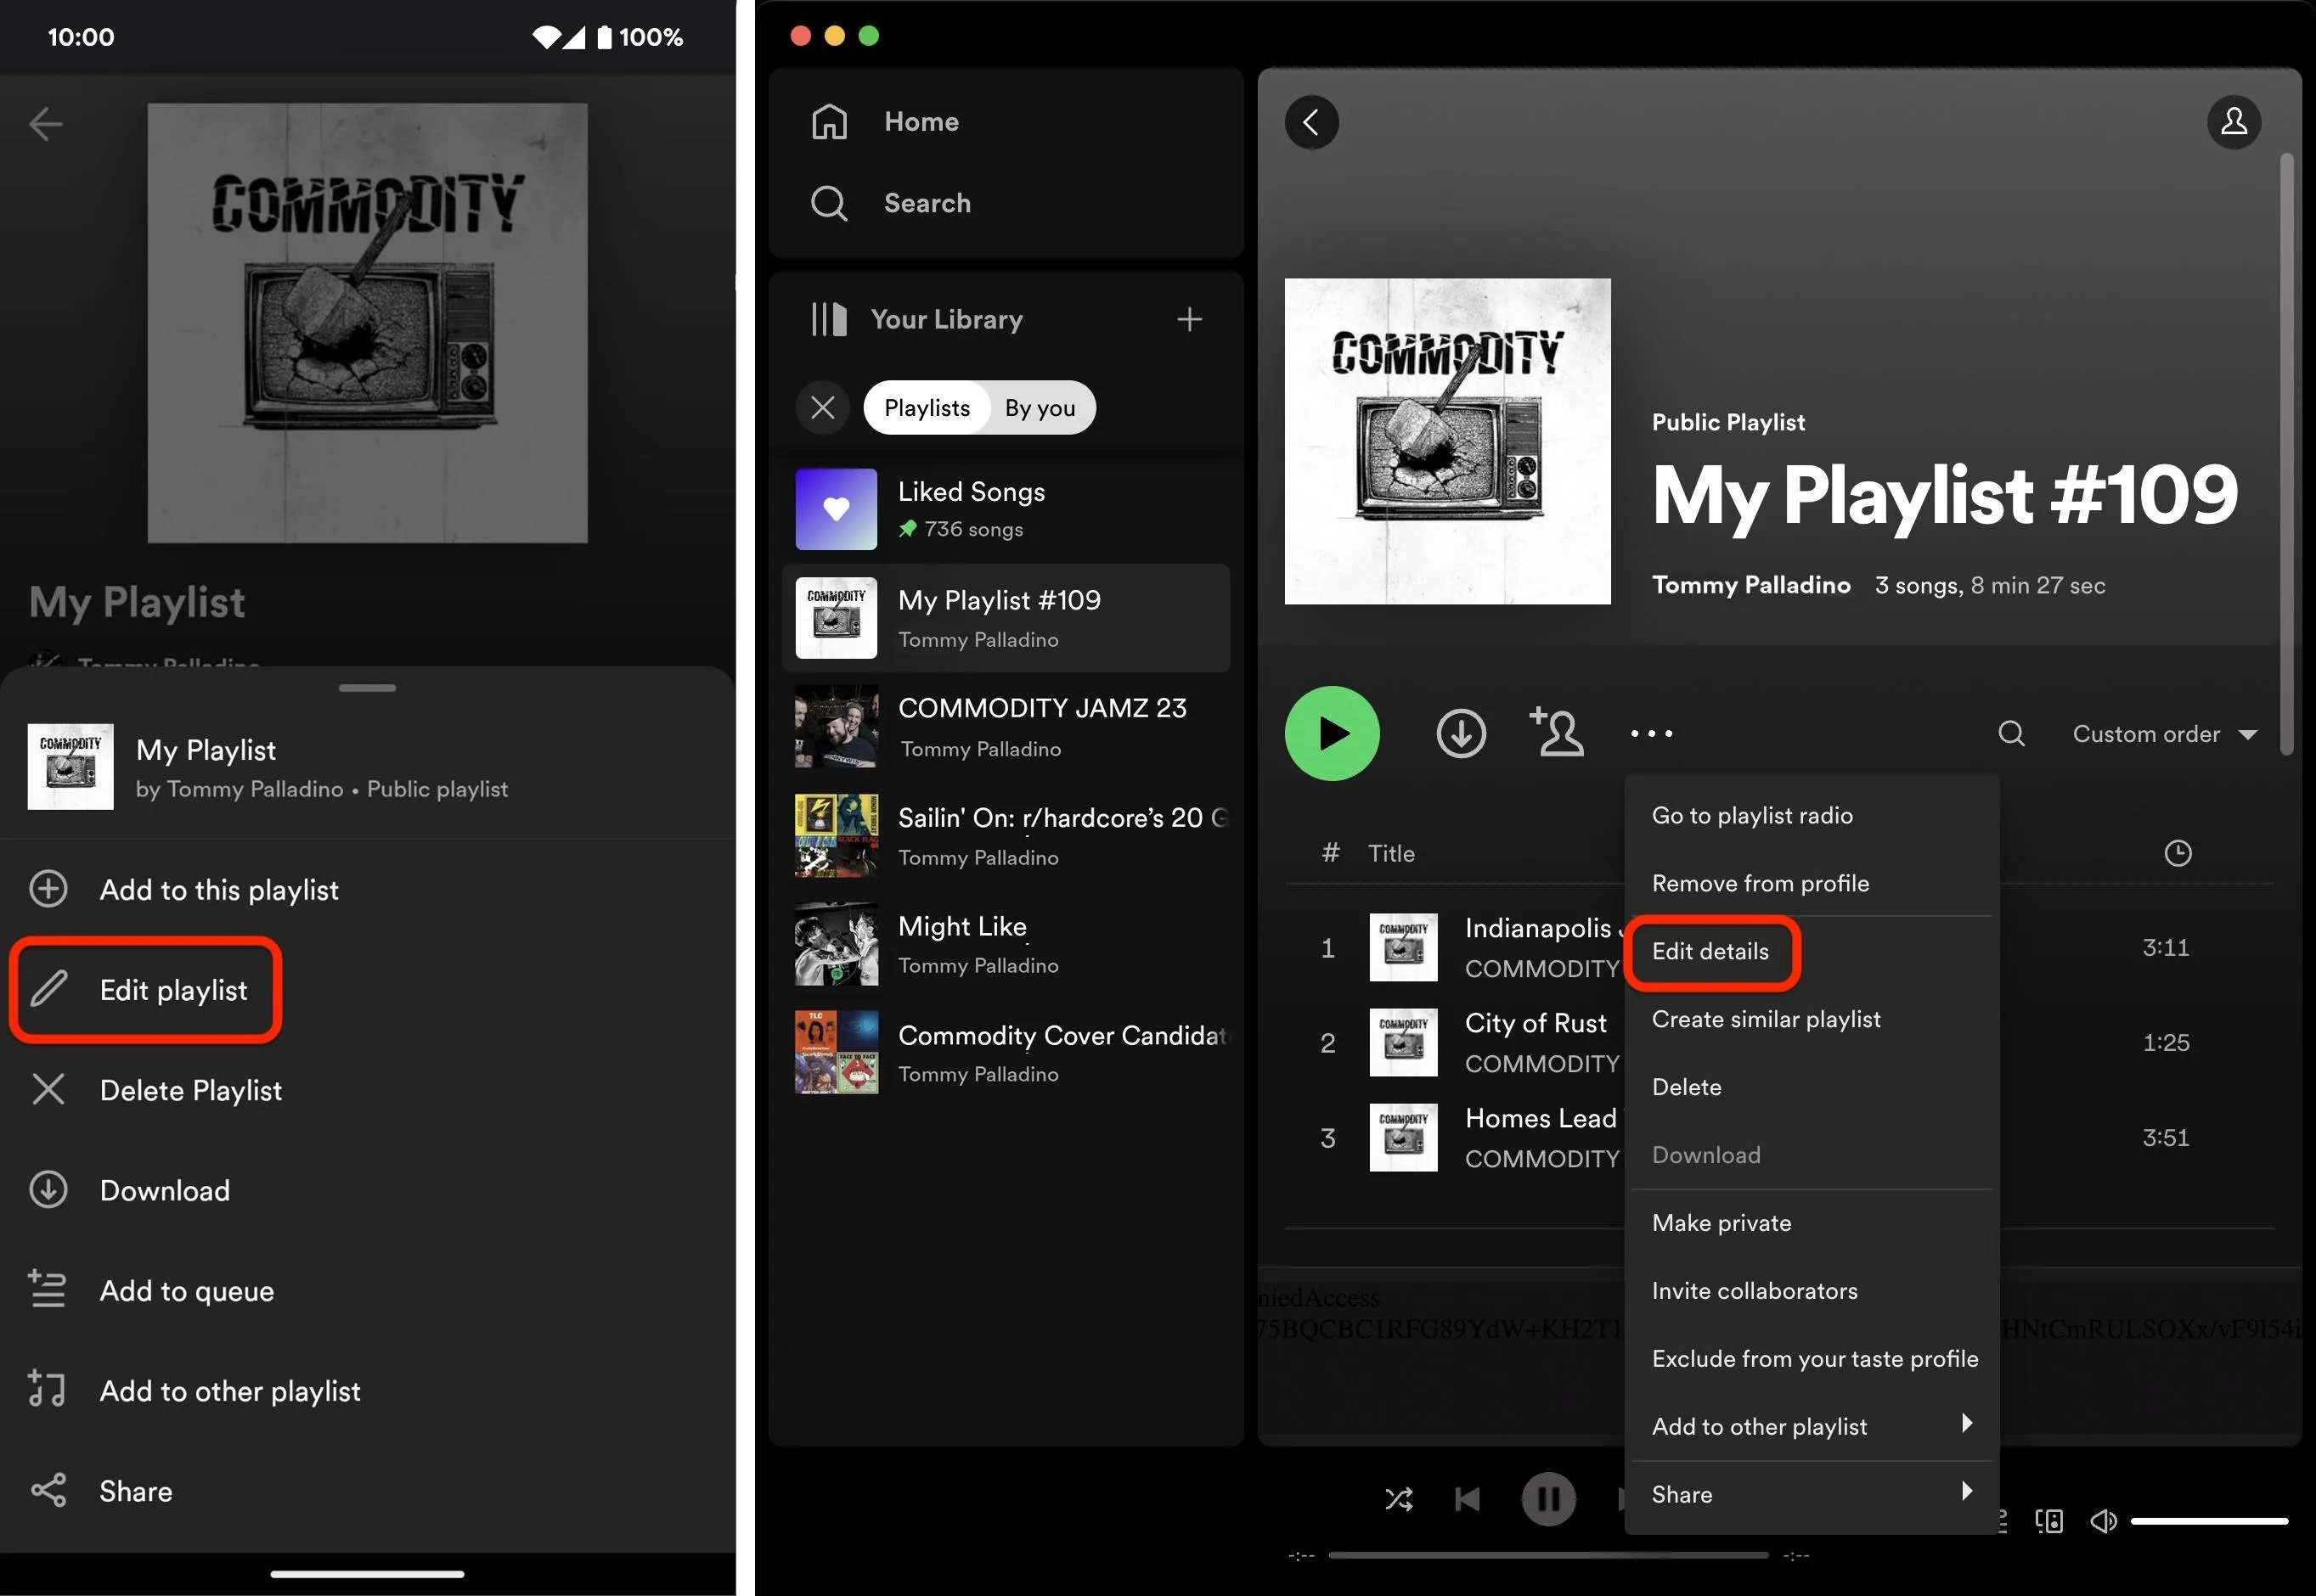
Task: Click Title column header
Action: pyautogui.click(x=1390, y=853)
